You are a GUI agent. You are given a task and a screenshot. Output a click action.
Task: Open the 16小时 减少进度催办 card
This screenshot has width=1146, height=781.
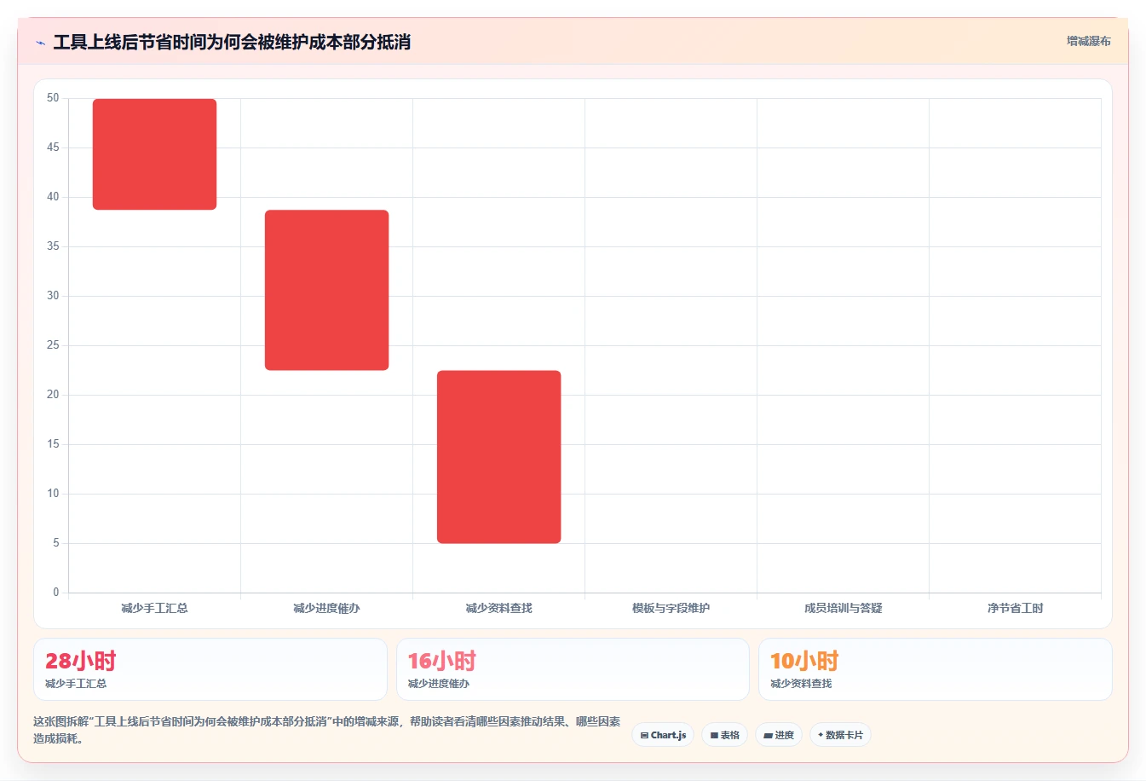(x=573, y=669)
